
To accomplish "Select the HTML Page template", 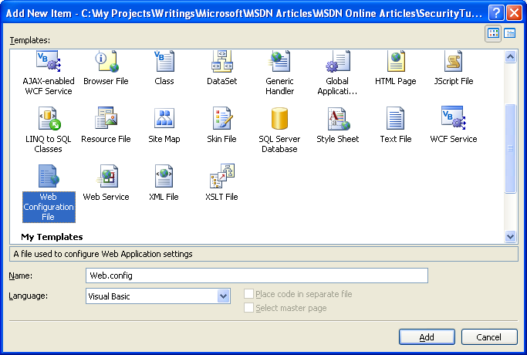I will point(396,68).
